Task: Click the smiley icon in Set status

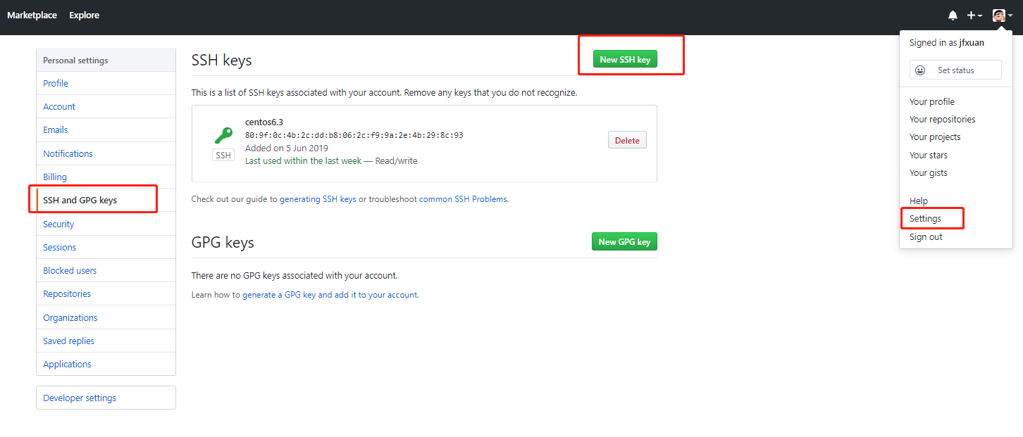Action: 920,70
